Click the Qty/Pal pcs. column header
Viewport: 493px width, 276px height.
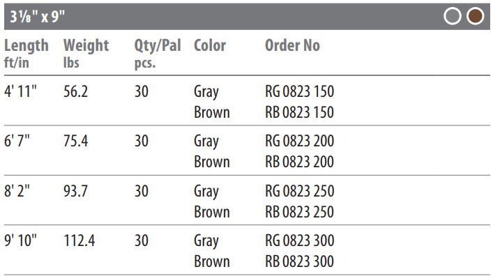(158, 54)
